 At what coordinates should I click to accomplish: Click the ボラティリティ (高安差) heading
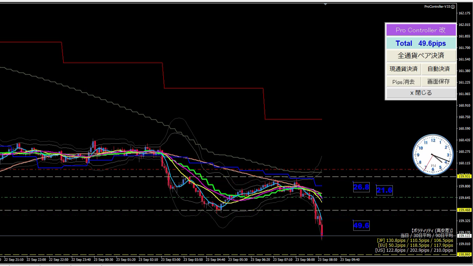coord(432,231)
